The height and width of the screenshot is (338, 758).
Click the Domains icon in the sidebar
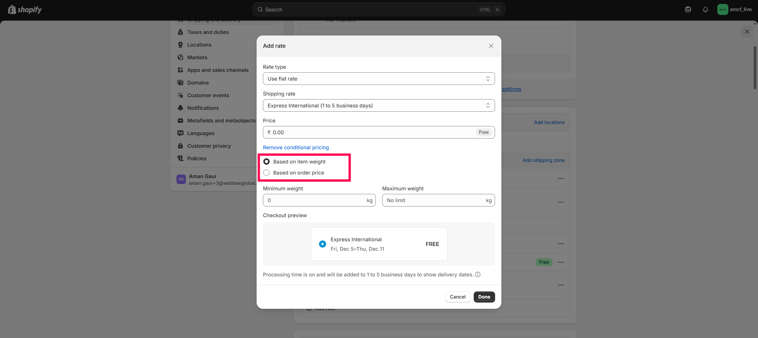pos(180,83)
